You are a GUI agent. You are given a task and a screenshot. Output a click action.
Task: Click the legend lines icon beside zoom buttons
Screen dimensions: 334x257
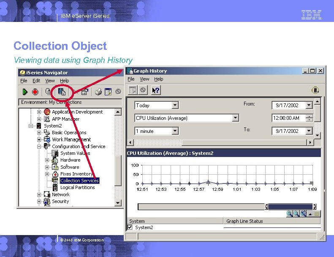point(317,214)
